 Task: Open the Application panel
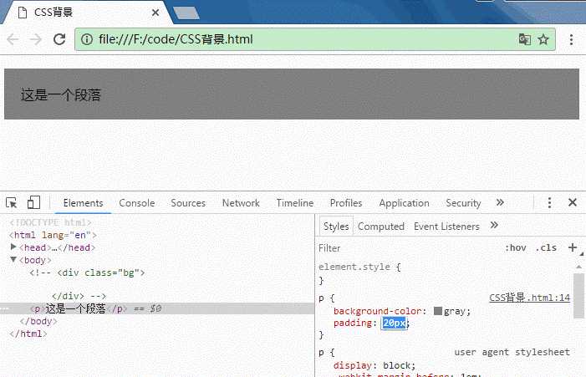[404, 203]
